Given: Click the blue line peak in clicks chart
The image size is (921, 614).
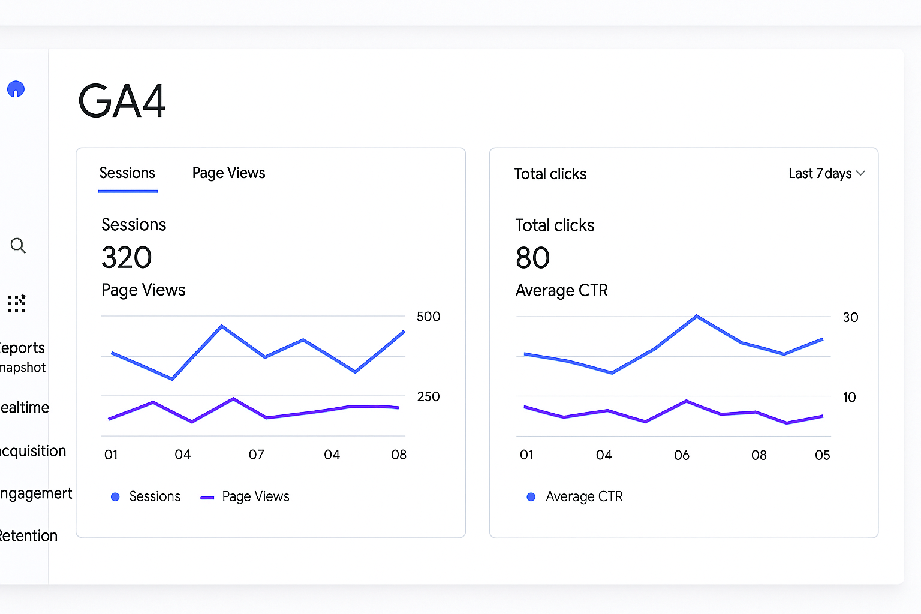Looking at the screenshot, I should 697,316.
